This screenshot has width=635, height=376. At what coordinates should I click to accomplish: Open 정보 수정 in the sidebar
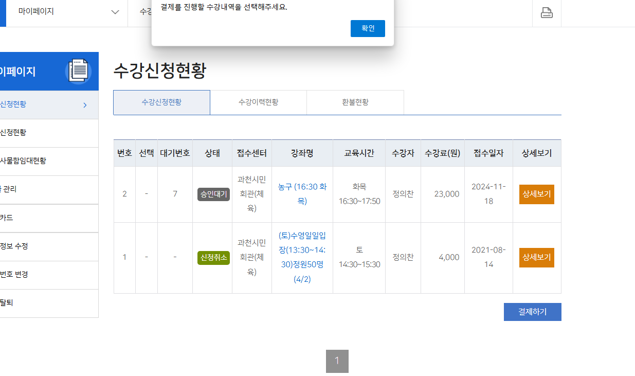tap(14, 246)
